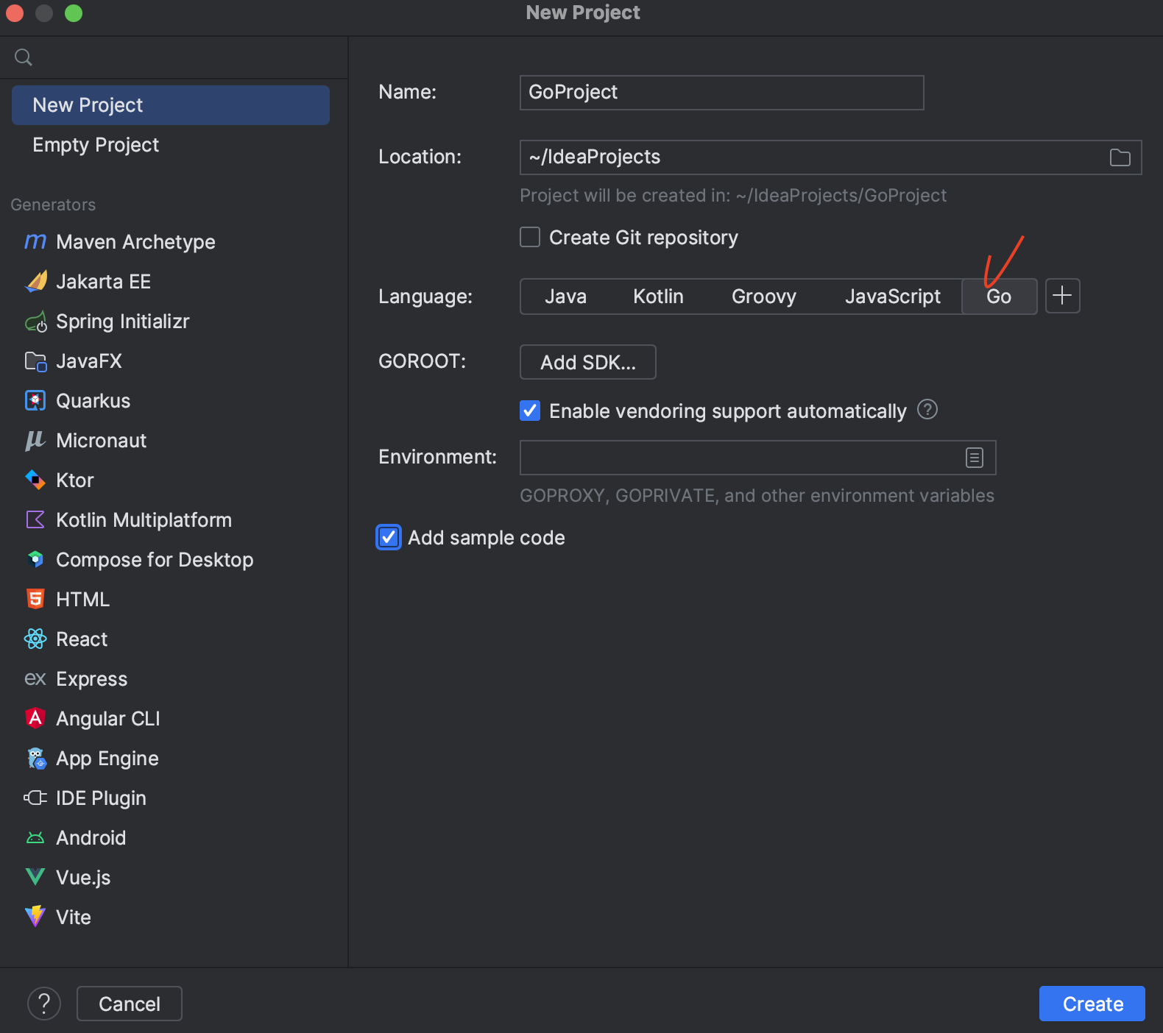Viewport: 1163px width, 1033px height.
Task: Select Go language option
Action: click(999, 297)
